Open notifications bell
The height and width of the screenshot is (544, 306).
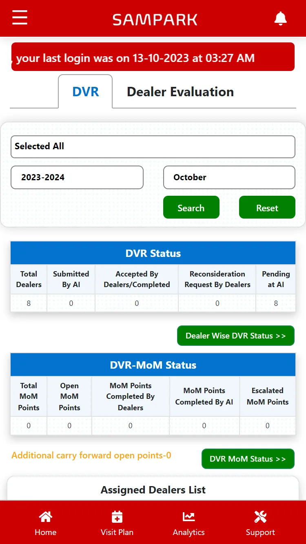(x=280, y=18)
